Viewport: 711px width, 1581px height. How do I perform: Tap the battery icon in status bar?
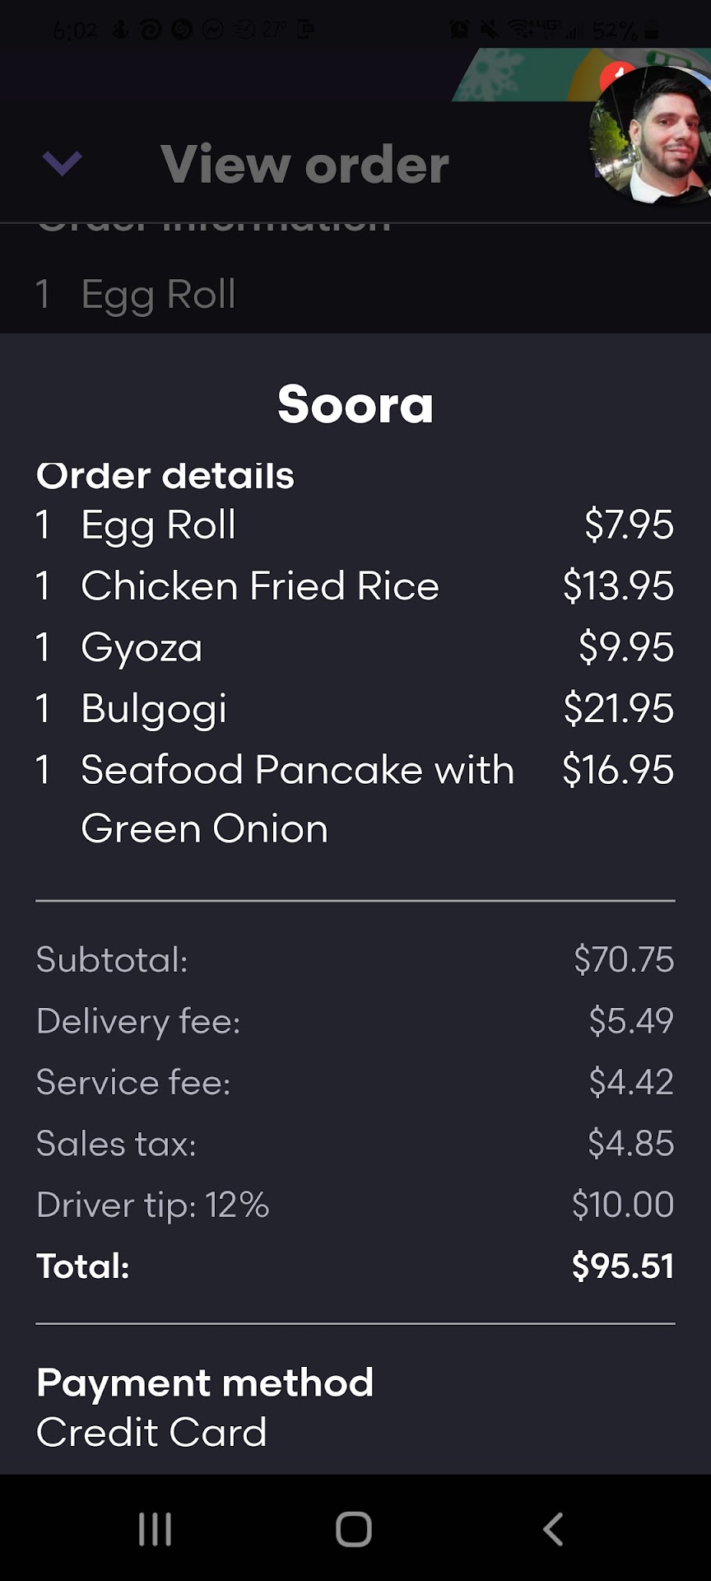click(652, 31)
